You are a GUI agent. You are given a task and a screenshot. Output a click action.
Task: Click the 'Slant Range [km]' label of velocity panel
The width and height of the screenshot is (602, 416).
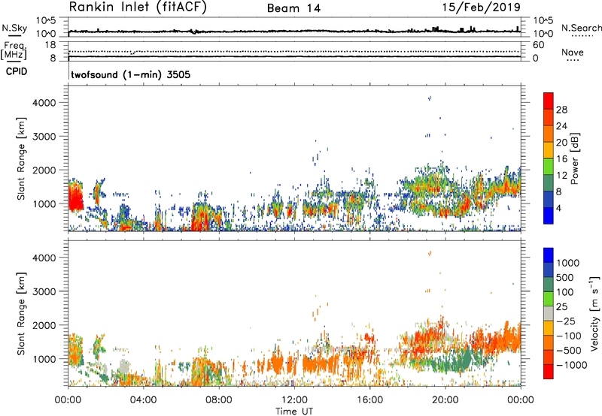21,314
